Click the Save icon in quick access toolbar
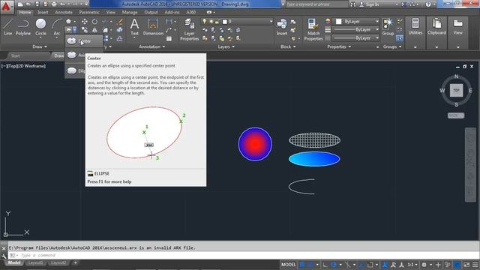Screen dimensions: 480x270 (x=37, y=4)
